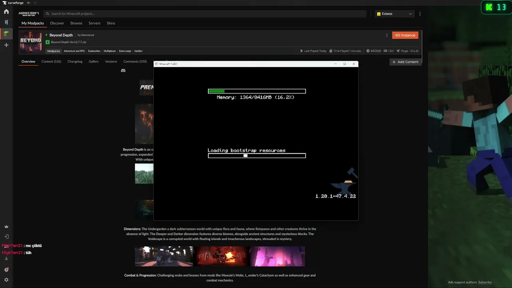Open the Discover tab
This screenshot has width=512, height=288.
pos(57,23)
